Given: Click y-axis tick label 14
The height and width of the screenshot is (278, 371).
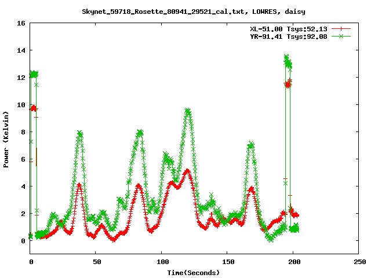Looking at the screenshot, I should point(21,50).
